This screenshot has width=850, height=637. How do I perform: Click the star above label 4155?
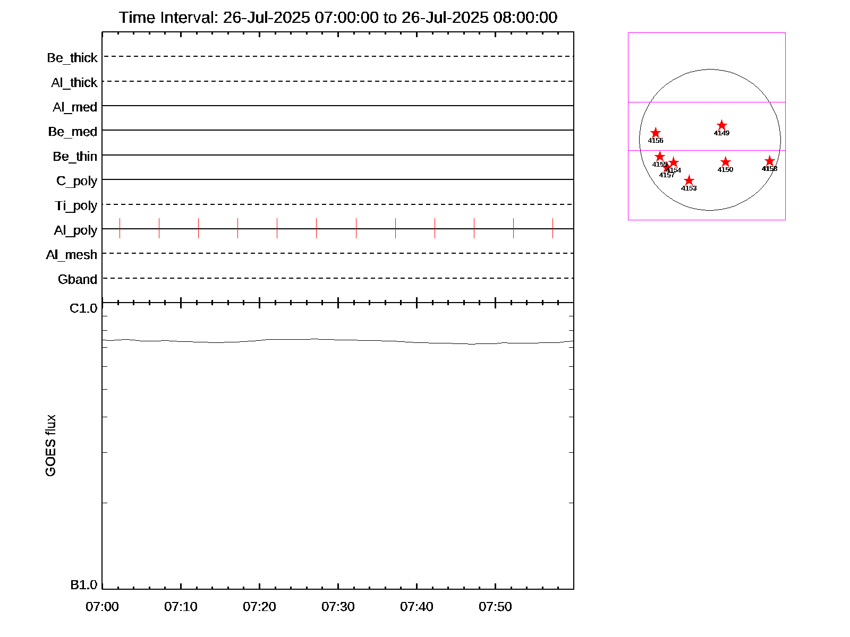[660, 157]
